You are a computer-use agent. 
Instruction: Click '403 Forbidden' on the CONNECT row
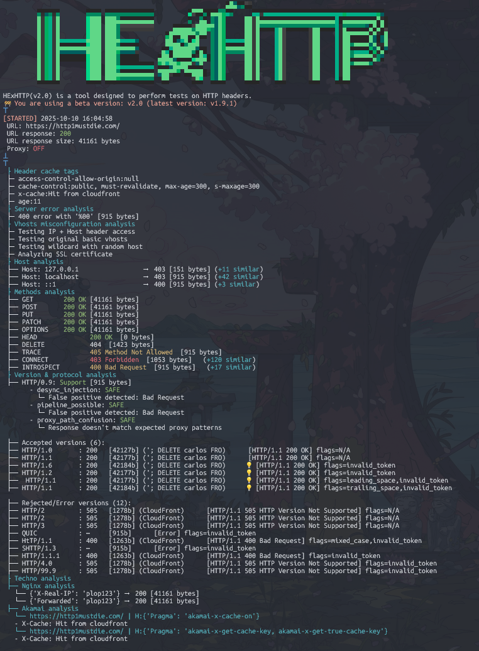pos(114,359)
